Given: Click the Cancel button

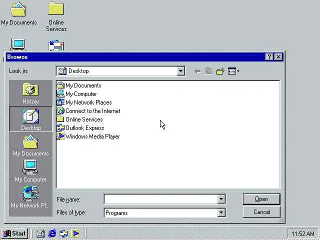Looking at the screenshot, I should click(x=261, y=212).
